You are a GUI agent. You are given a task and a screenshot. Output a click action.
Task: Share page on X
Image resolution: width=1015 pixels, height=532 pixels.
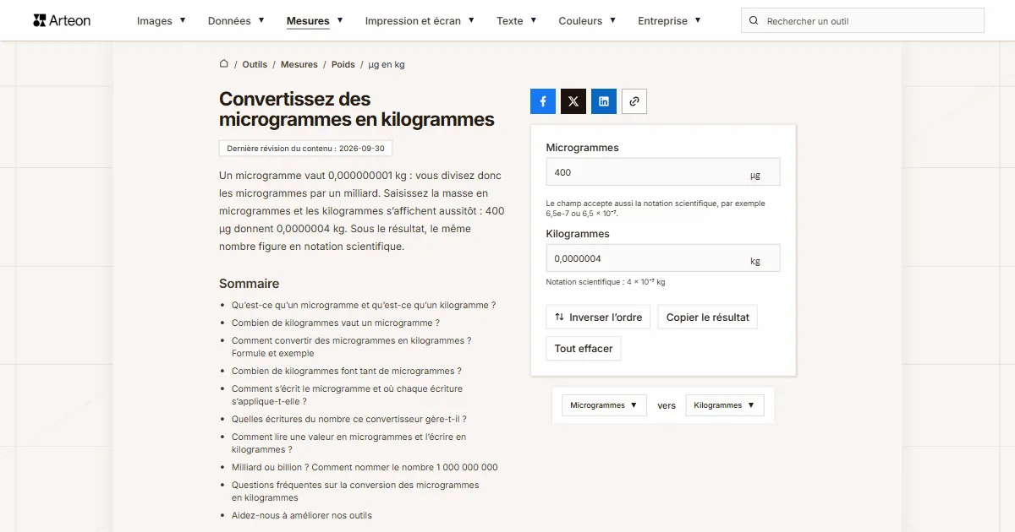tap(573, 101)
